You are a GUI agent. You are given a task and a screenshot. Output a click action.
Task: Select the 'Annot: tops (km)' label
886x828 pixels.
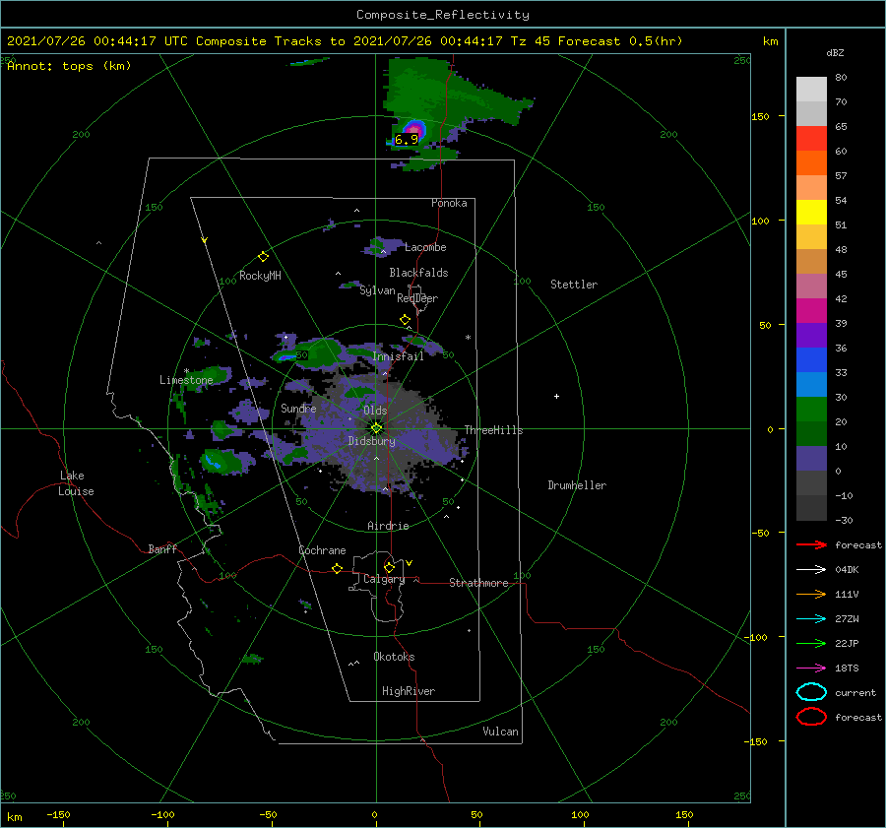[x=69, y=66]
